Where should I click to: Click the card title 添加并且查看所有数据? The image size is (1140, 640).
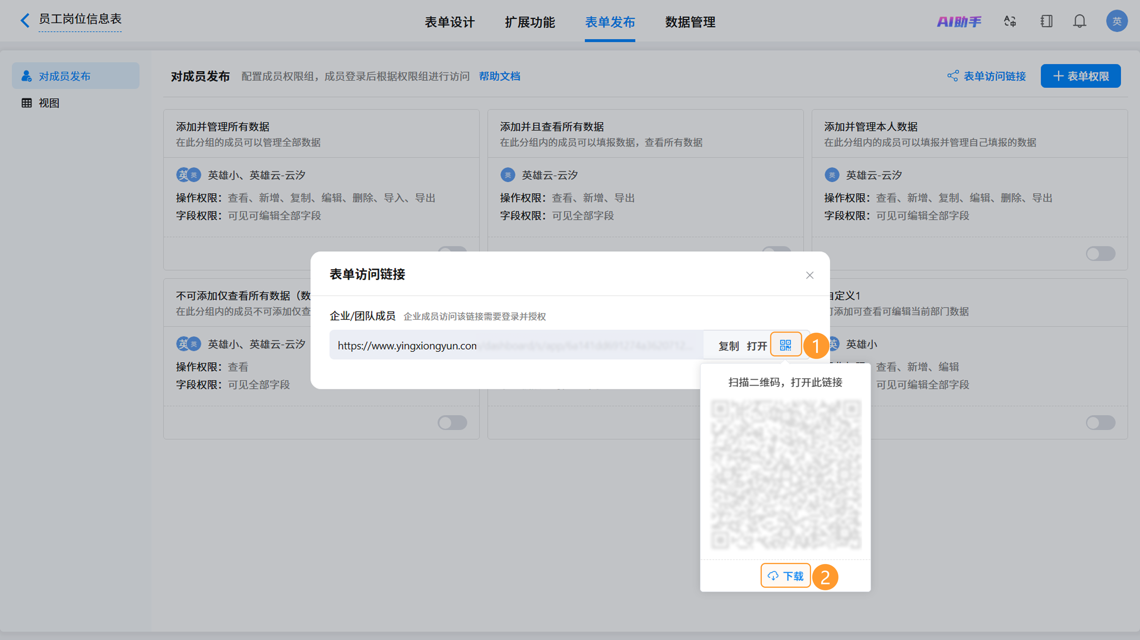point(552,127)
